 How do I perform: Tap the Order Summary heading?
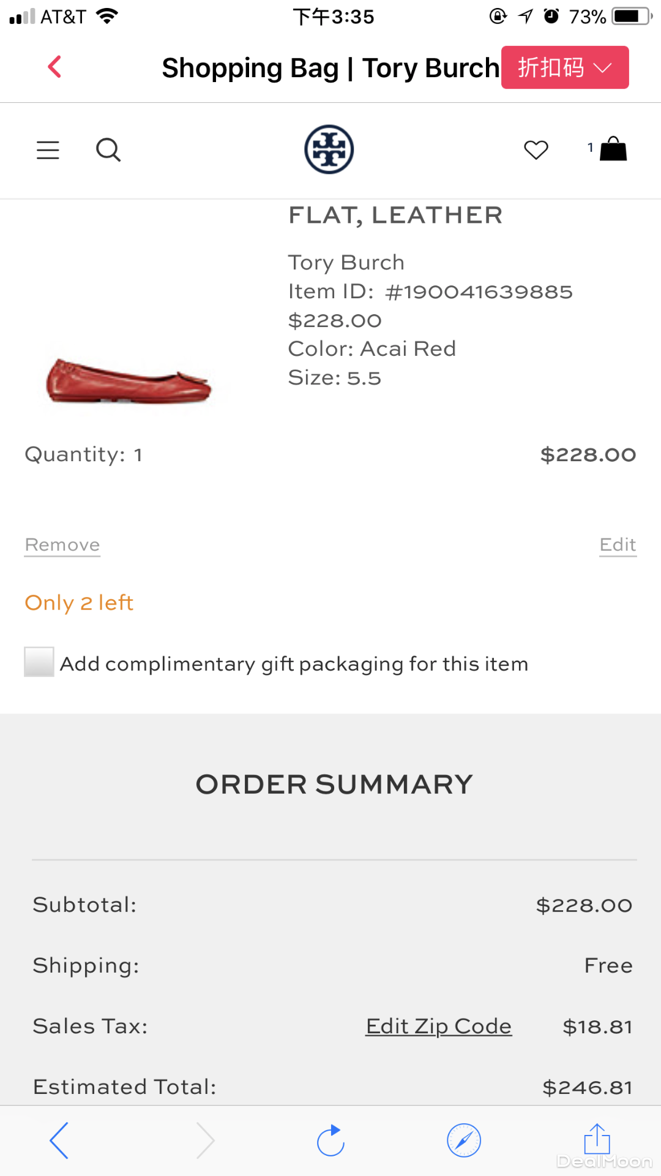(334, 785)
